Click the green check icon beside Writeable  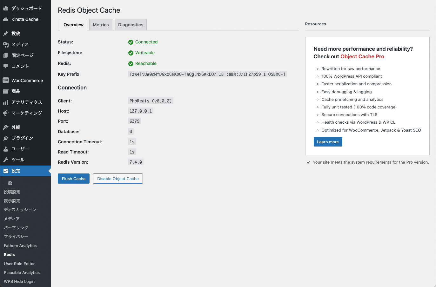(131, 53)
